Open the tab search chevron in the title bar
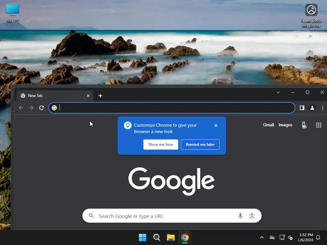The width and height of the screenshot is (327, 245). tap(278, 92)
